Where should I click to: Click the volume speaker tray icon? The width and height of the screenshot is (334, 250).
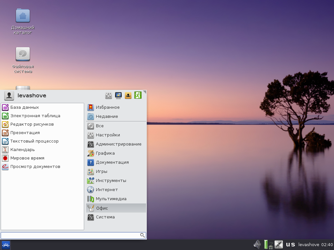pyautogui.click(x=257, y=245)
